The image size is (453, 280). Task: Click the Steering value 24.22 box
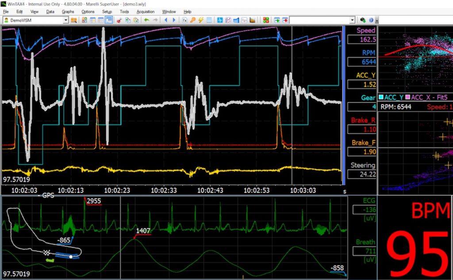362,174
